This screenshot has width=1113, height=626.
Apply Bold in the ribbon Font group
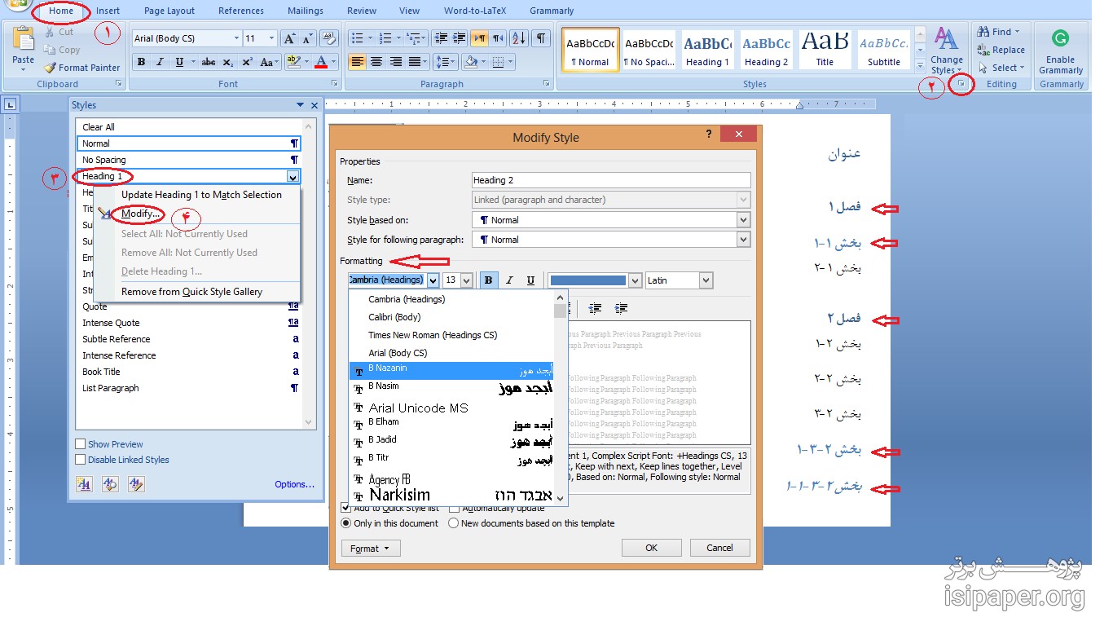[141, 62]
